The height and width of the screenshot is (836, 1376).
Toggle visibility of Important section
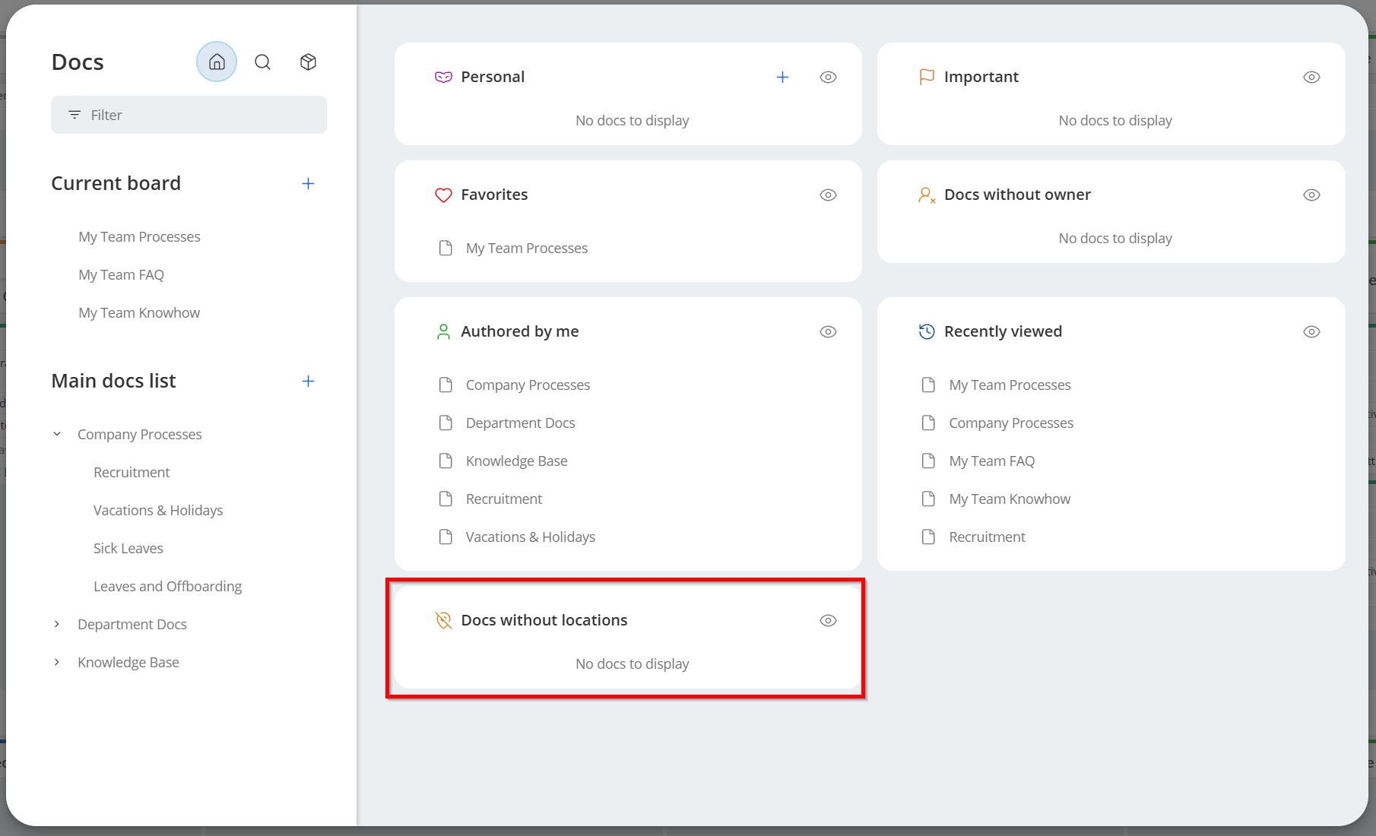click(1311, 77)
